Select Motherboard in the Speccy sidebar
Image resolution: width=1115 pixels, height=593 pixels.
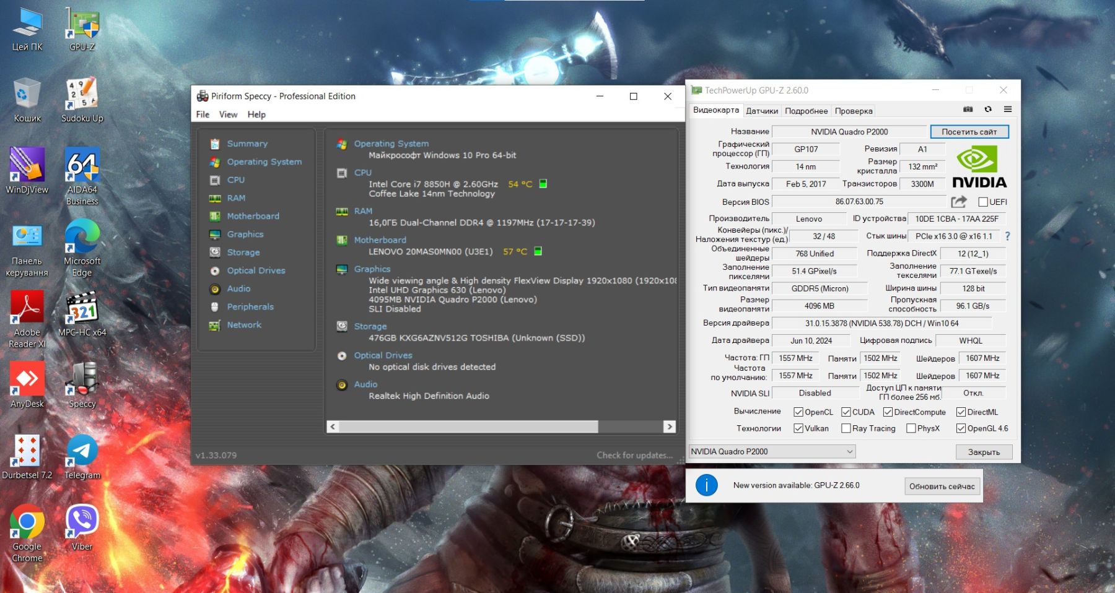pyautogui.click(x=253, y=216)
